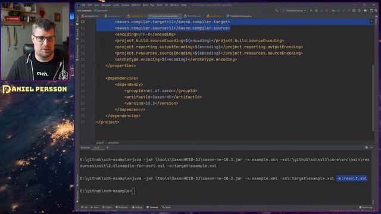The height and width of the screenshot is (214, 381).
Task: Click the Git push arrow icon
Action: pos(349,11)
